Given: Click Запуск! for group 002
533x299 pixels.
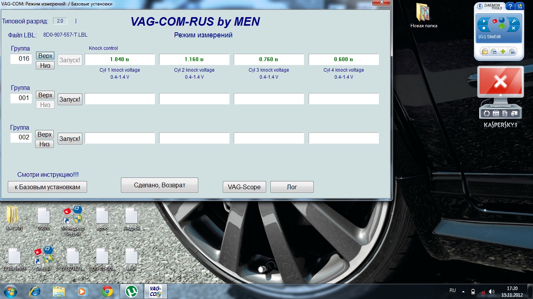Looking at the screenshot, I should coord(70,139).
